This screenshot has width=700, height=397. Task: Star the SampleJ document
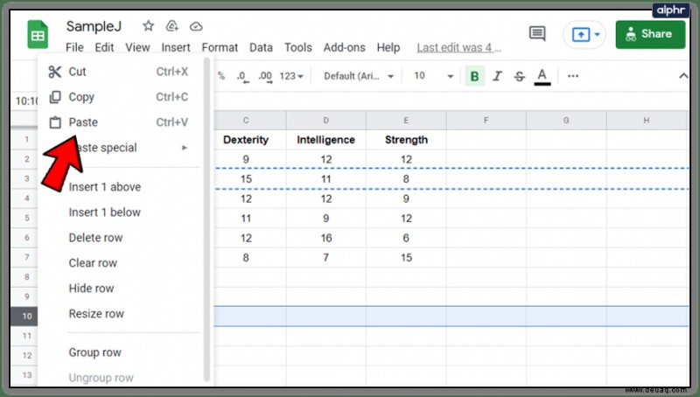coord(148,26)
